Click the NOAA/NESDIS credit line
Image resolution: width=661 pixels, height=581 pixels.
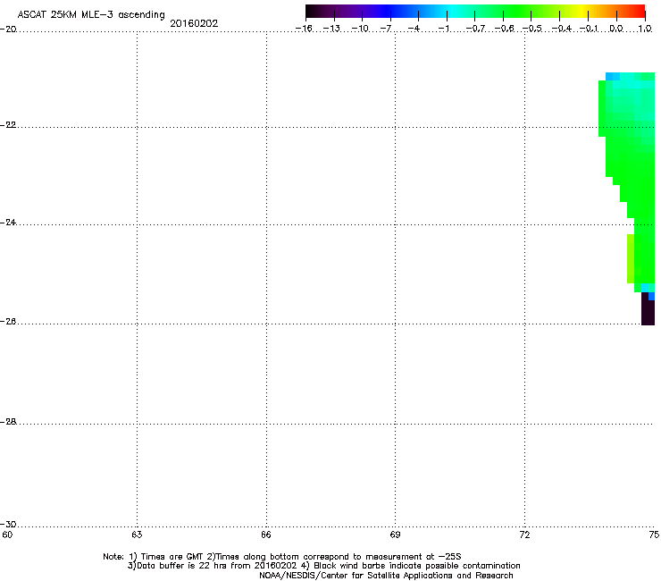coord(386,576)
